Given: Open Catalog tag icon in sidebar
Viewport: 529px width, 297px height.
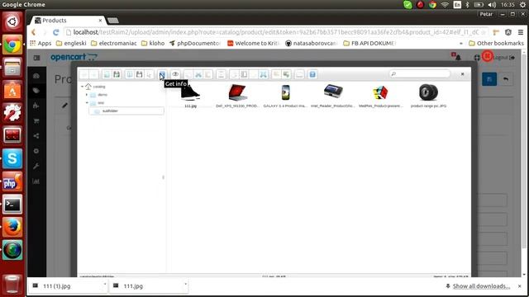Looking at the screenshot, I should point(36,91).
